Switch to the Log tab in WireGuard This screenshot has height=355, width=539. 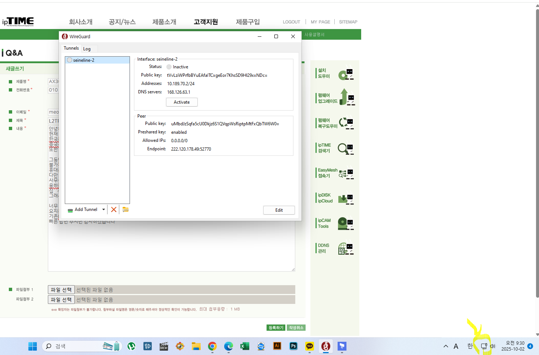click(87, 49)
